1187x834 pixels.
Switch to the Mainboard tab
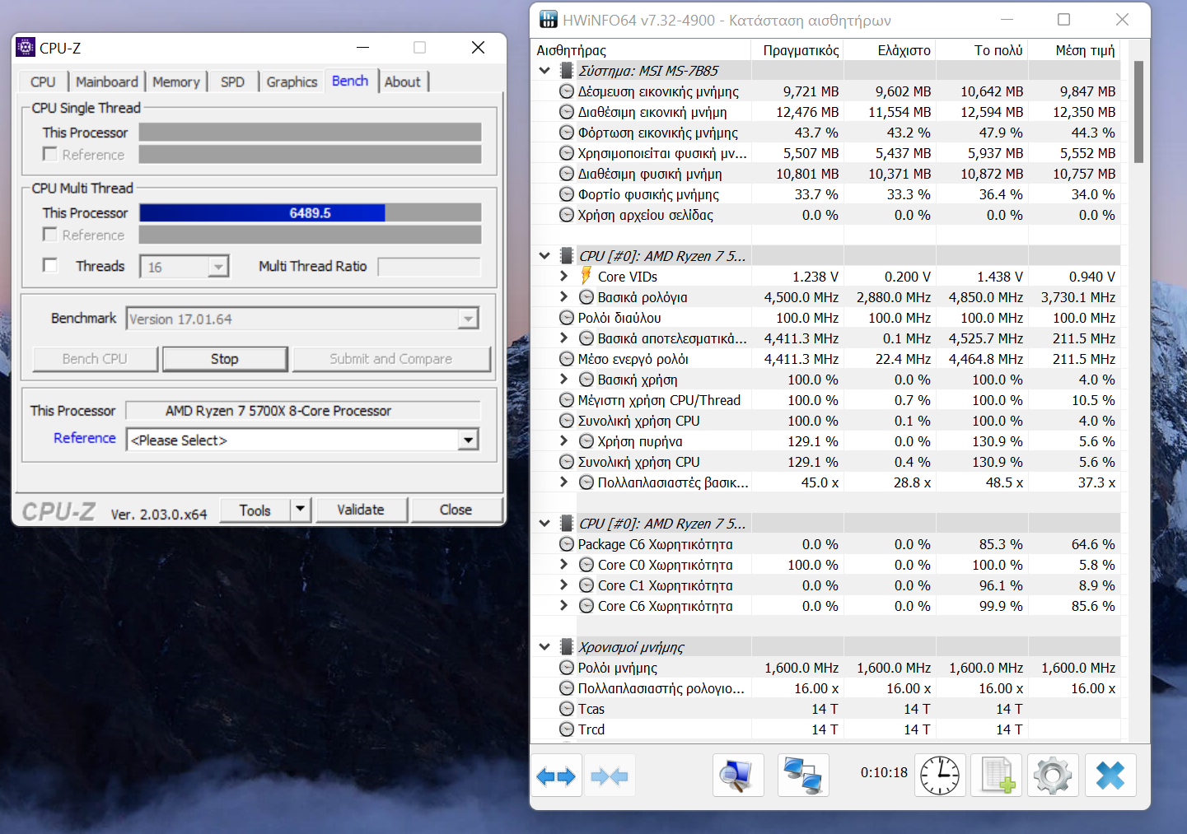pyautogui.click(x=107, y=82)
